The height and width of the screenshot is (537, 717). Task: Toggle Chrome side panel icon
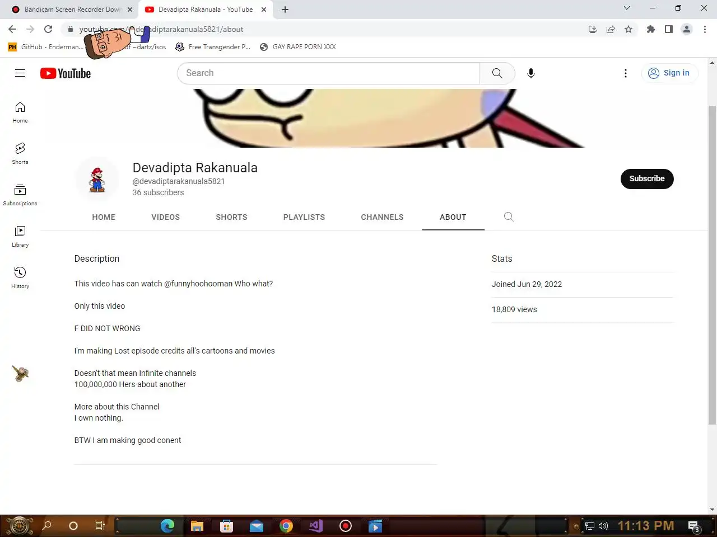click(668, 29)
